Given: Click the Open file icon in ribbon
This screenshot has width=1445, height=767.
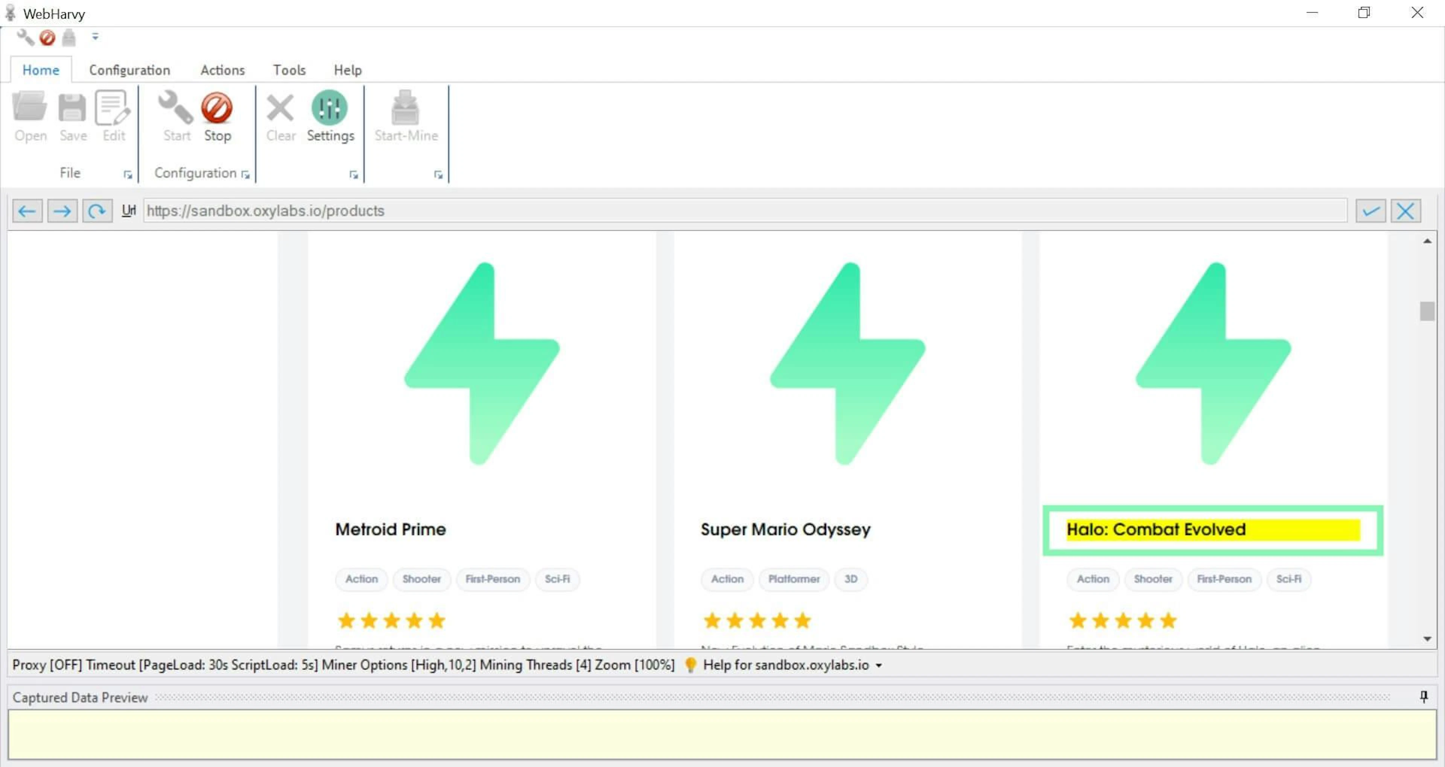Looking at the screenshot, I should tap(30, 106).
